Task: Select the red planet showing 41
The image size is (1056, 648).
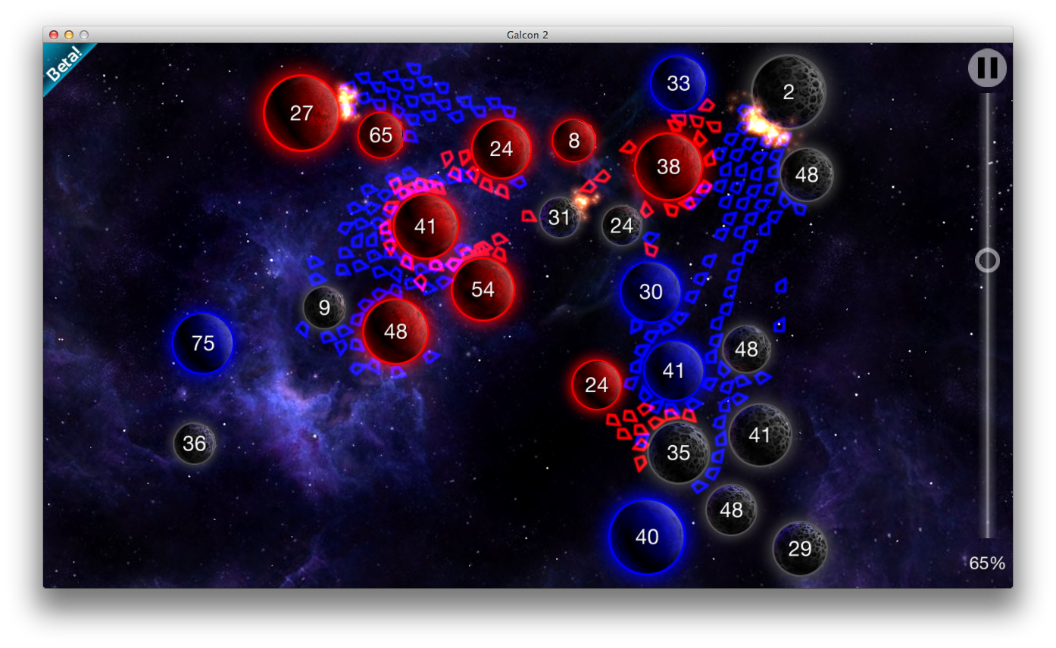Action: [426, 226]
